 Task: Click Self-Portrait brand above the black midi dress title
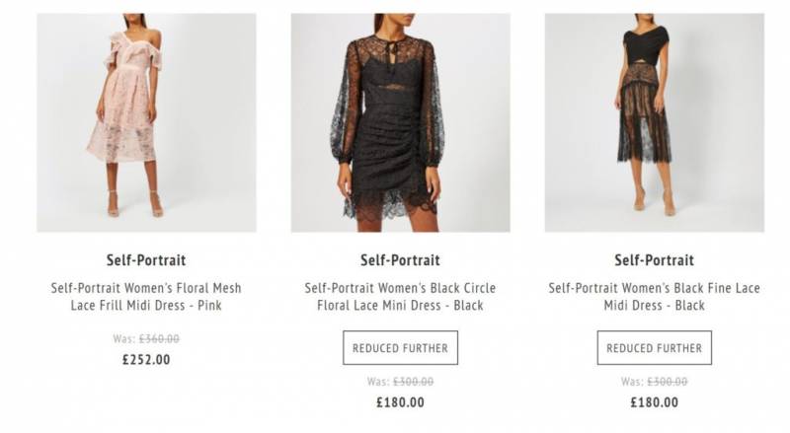click(x=654, y=260)
